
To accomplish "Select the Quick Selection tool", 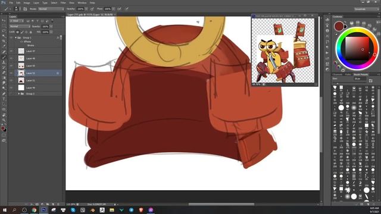I will (x=4, y=36).
